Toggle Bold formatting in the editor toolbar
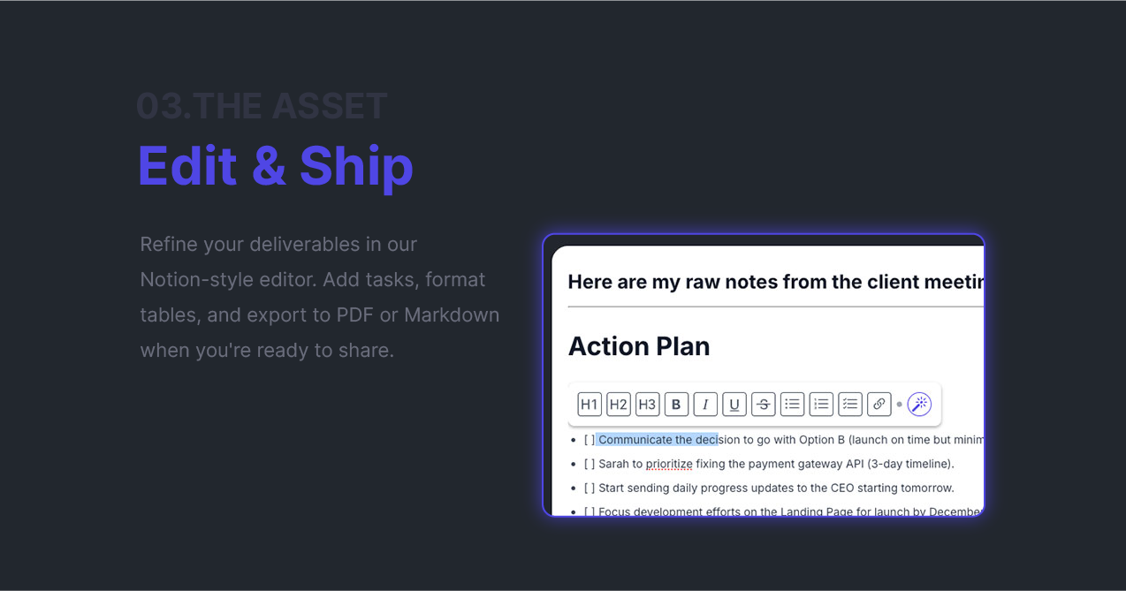Viewport: 1126px width, 591px height. tap(676, 404)
